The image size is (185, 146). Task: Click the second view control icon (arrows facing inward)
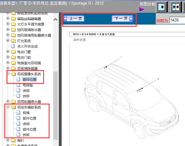tap(175, 6)
